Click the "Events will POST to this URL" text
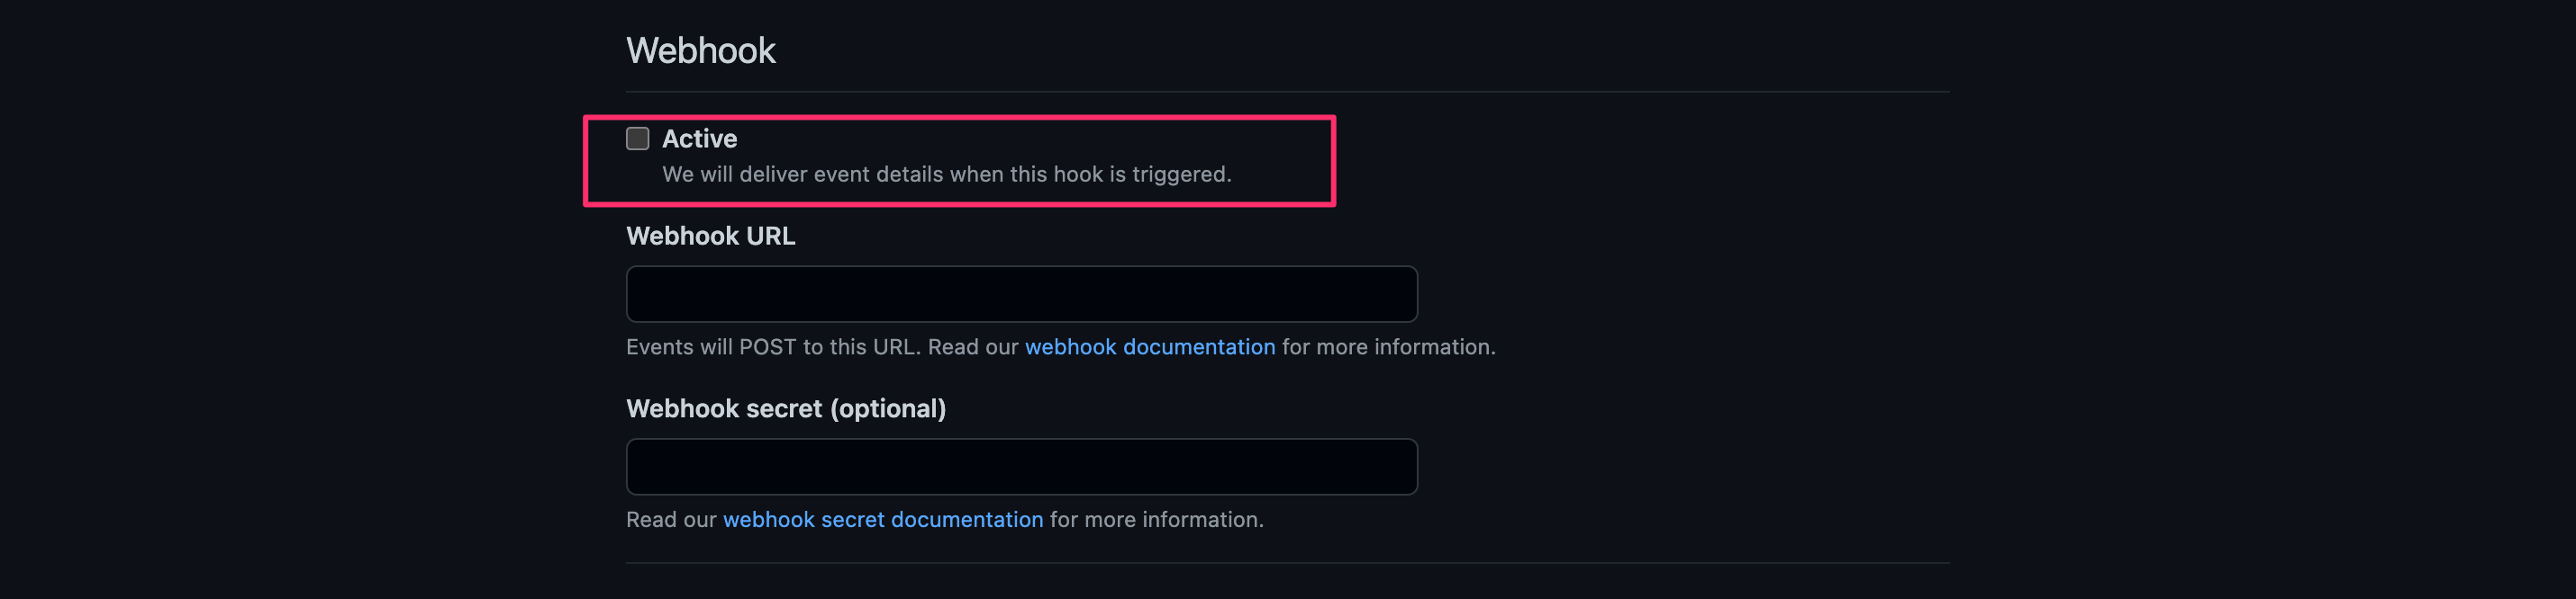2576x599 pixels. (x=772, y=346)
